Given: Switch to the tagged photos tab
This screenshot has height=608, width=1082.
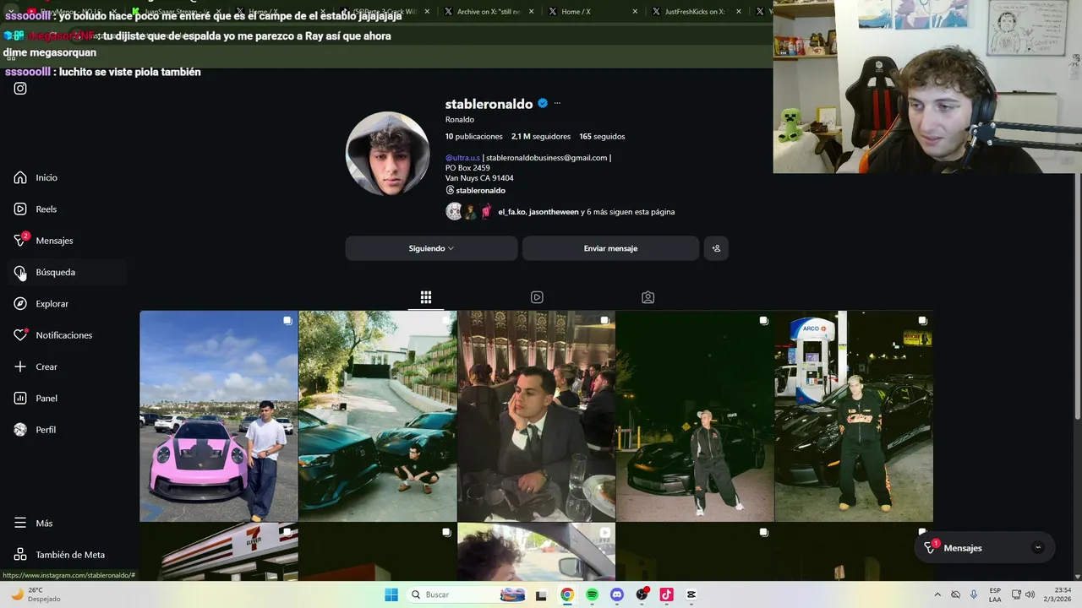Looking at the screenshot, I should (x=648, y=297).
